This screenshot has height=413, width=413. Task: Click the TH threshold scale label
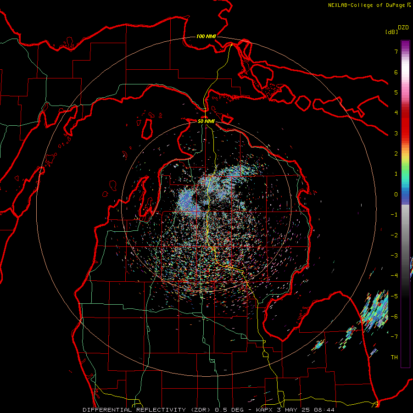pyautogui.click(x=394, y=357)
